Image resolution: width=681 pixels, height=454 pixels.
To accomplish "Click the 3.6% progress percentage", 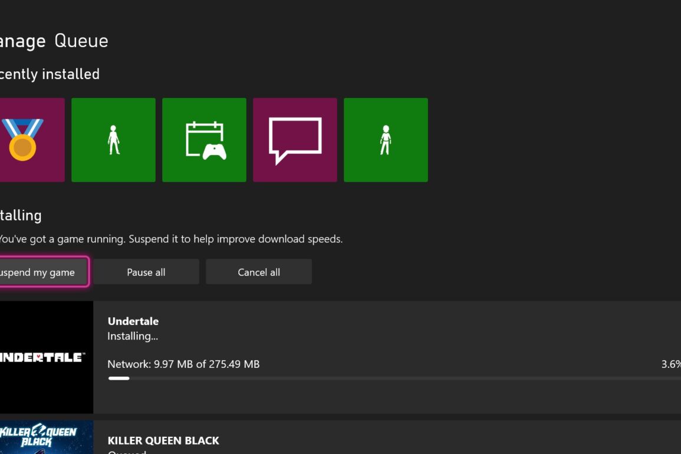I will [670, 364].
